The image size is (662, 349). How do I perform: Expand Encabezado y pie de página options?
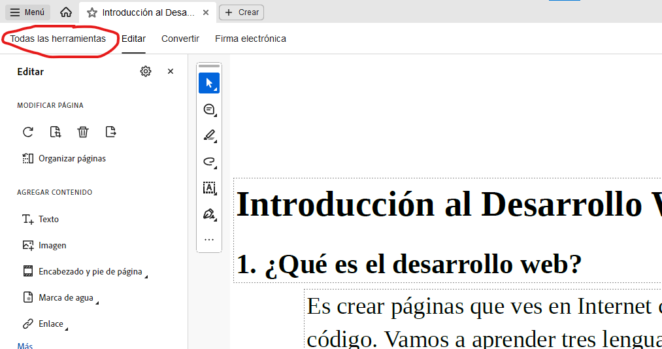[90, 272]
